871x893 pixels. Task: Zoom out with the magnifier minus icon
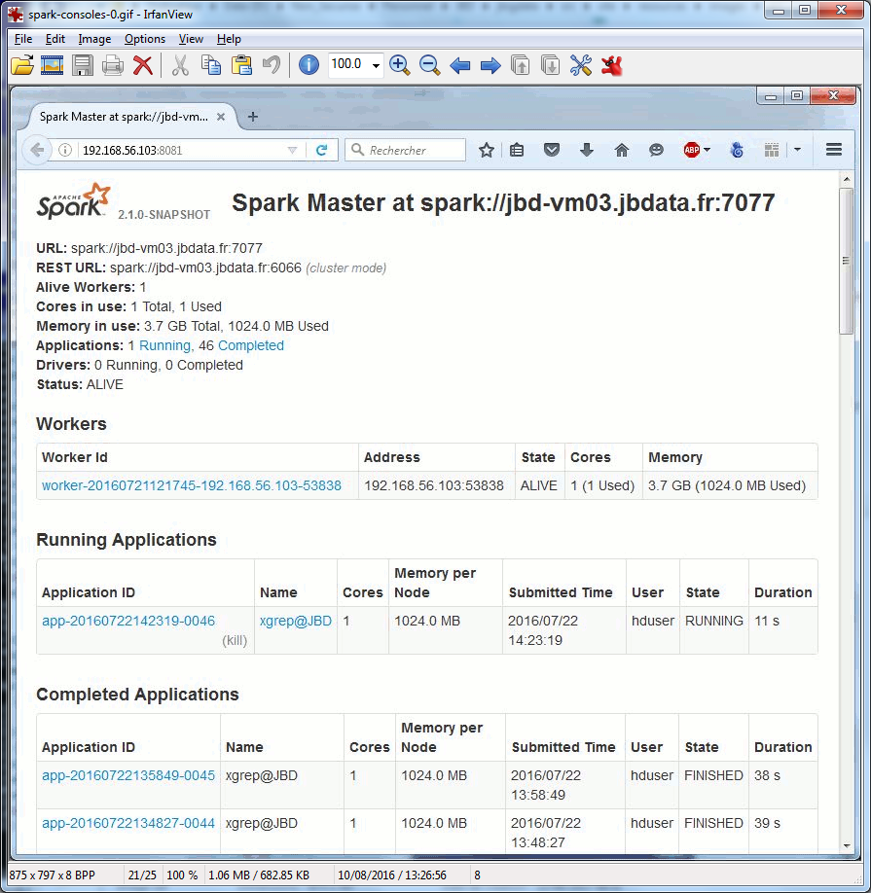(429, 65)
